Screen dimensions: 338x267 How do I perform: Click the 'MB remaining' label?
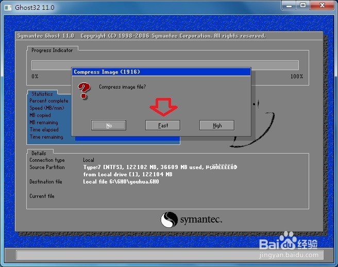[x=44, y=122]
